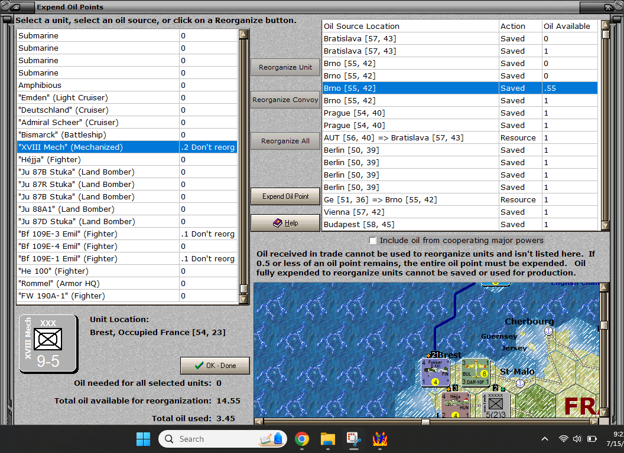This screenshot has width=624, height=453.
Task: Open the battery status icon
Action: 592,439
